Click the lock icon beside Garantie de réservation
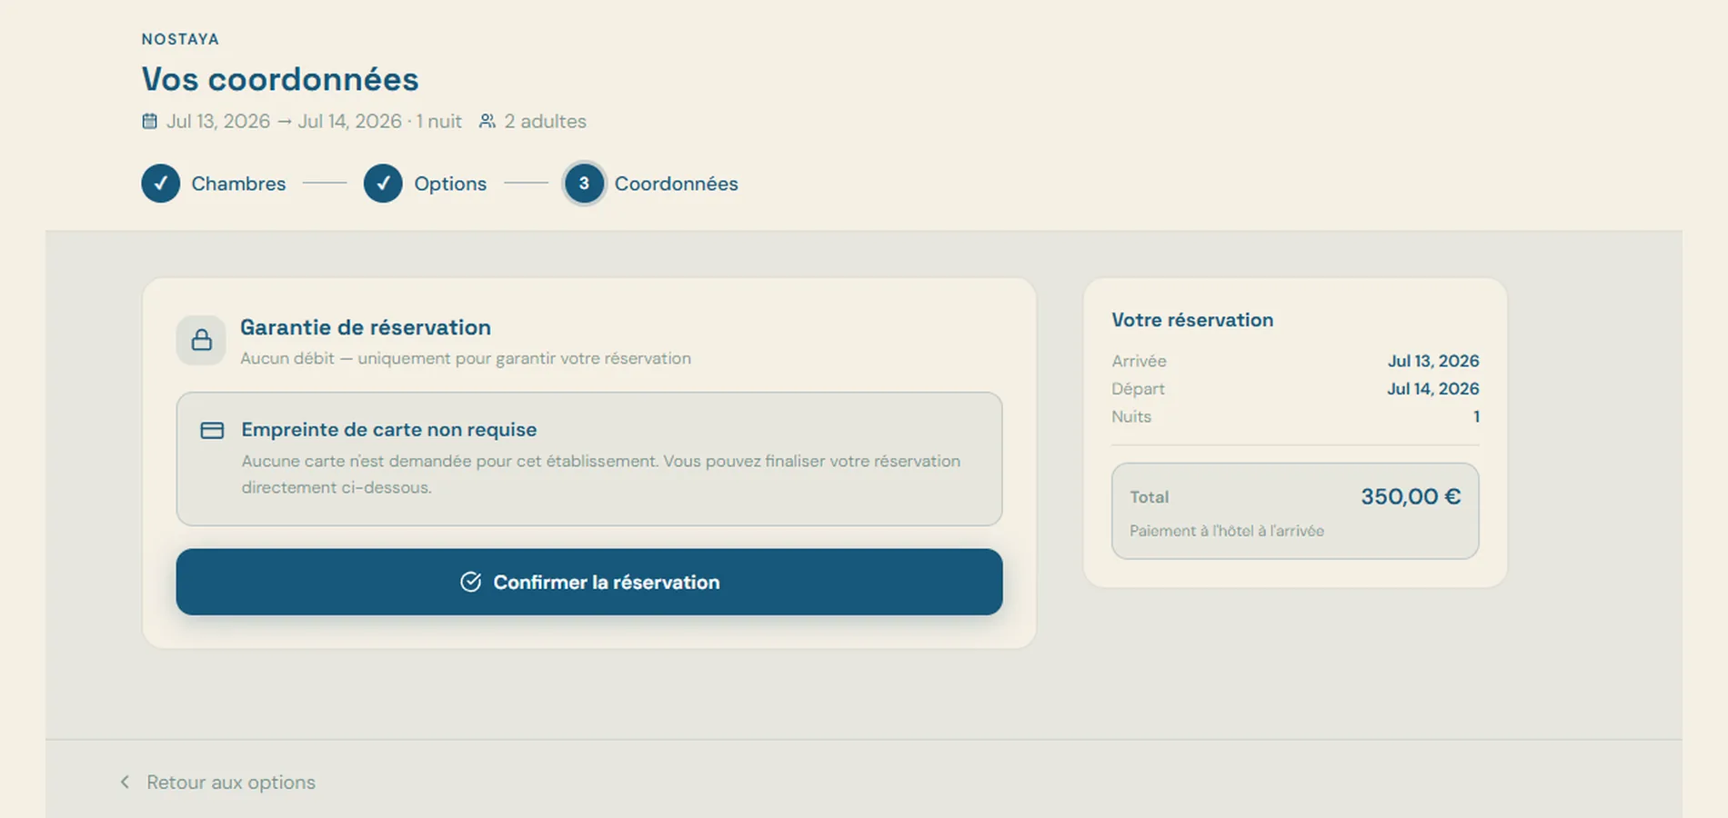The height and width of the screenshot is (818, 1728). pos(201,340)
